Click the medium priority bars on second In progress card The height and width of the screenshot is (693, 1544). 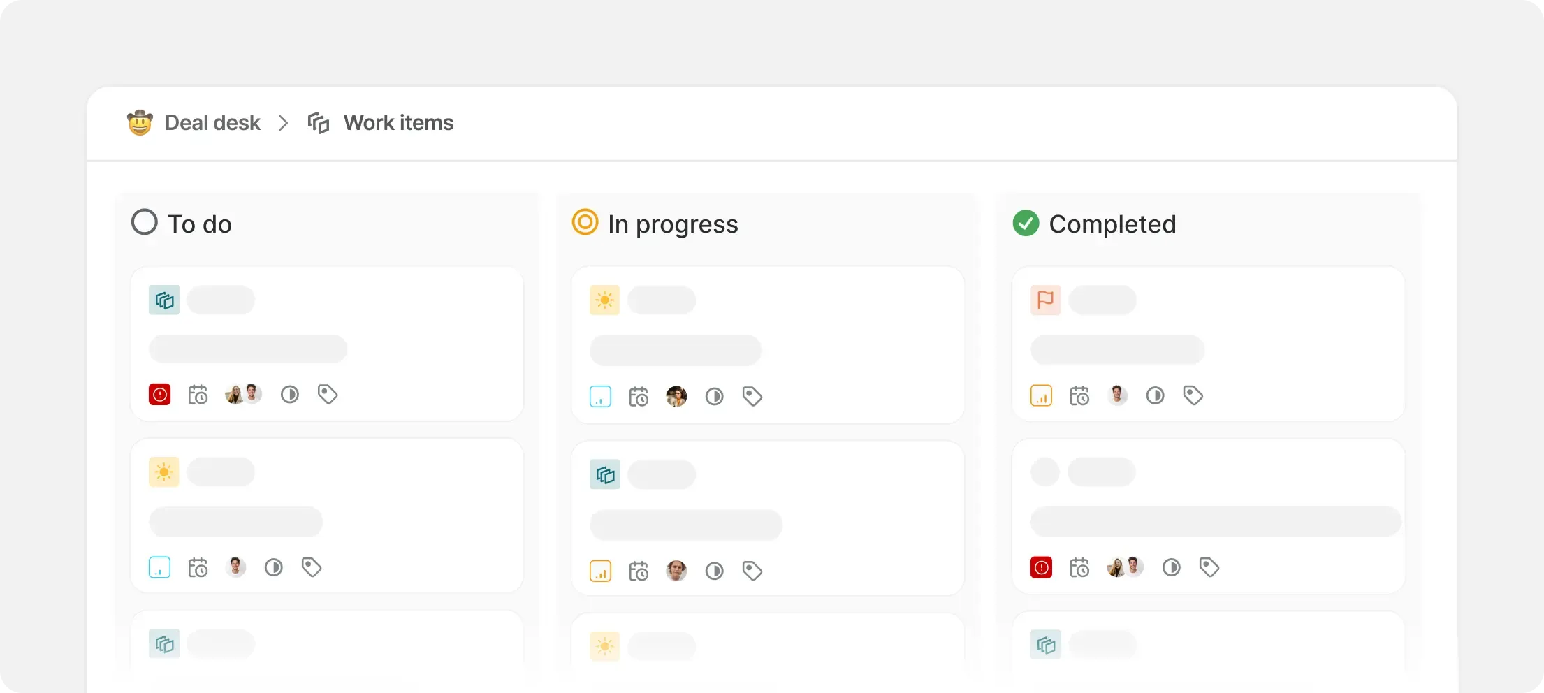pos(600,571)
